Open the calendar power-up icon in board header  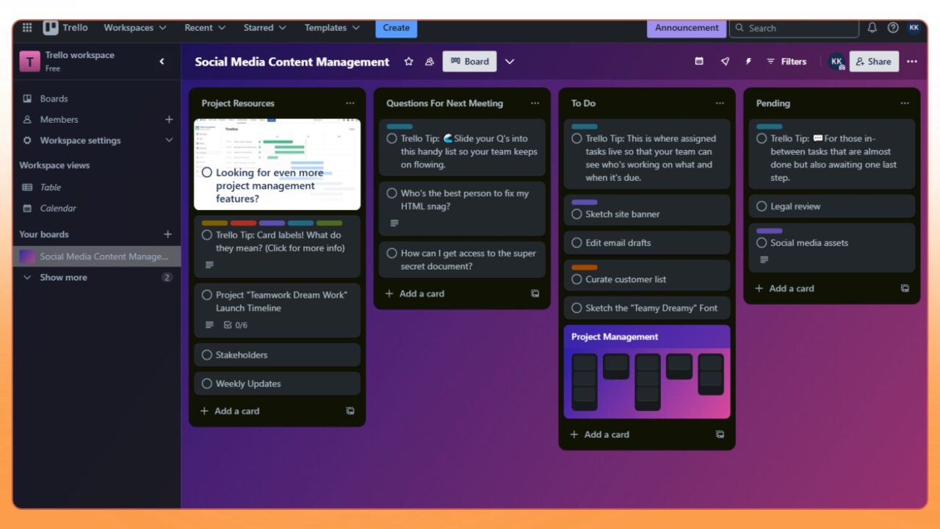(x=699, y=62)
